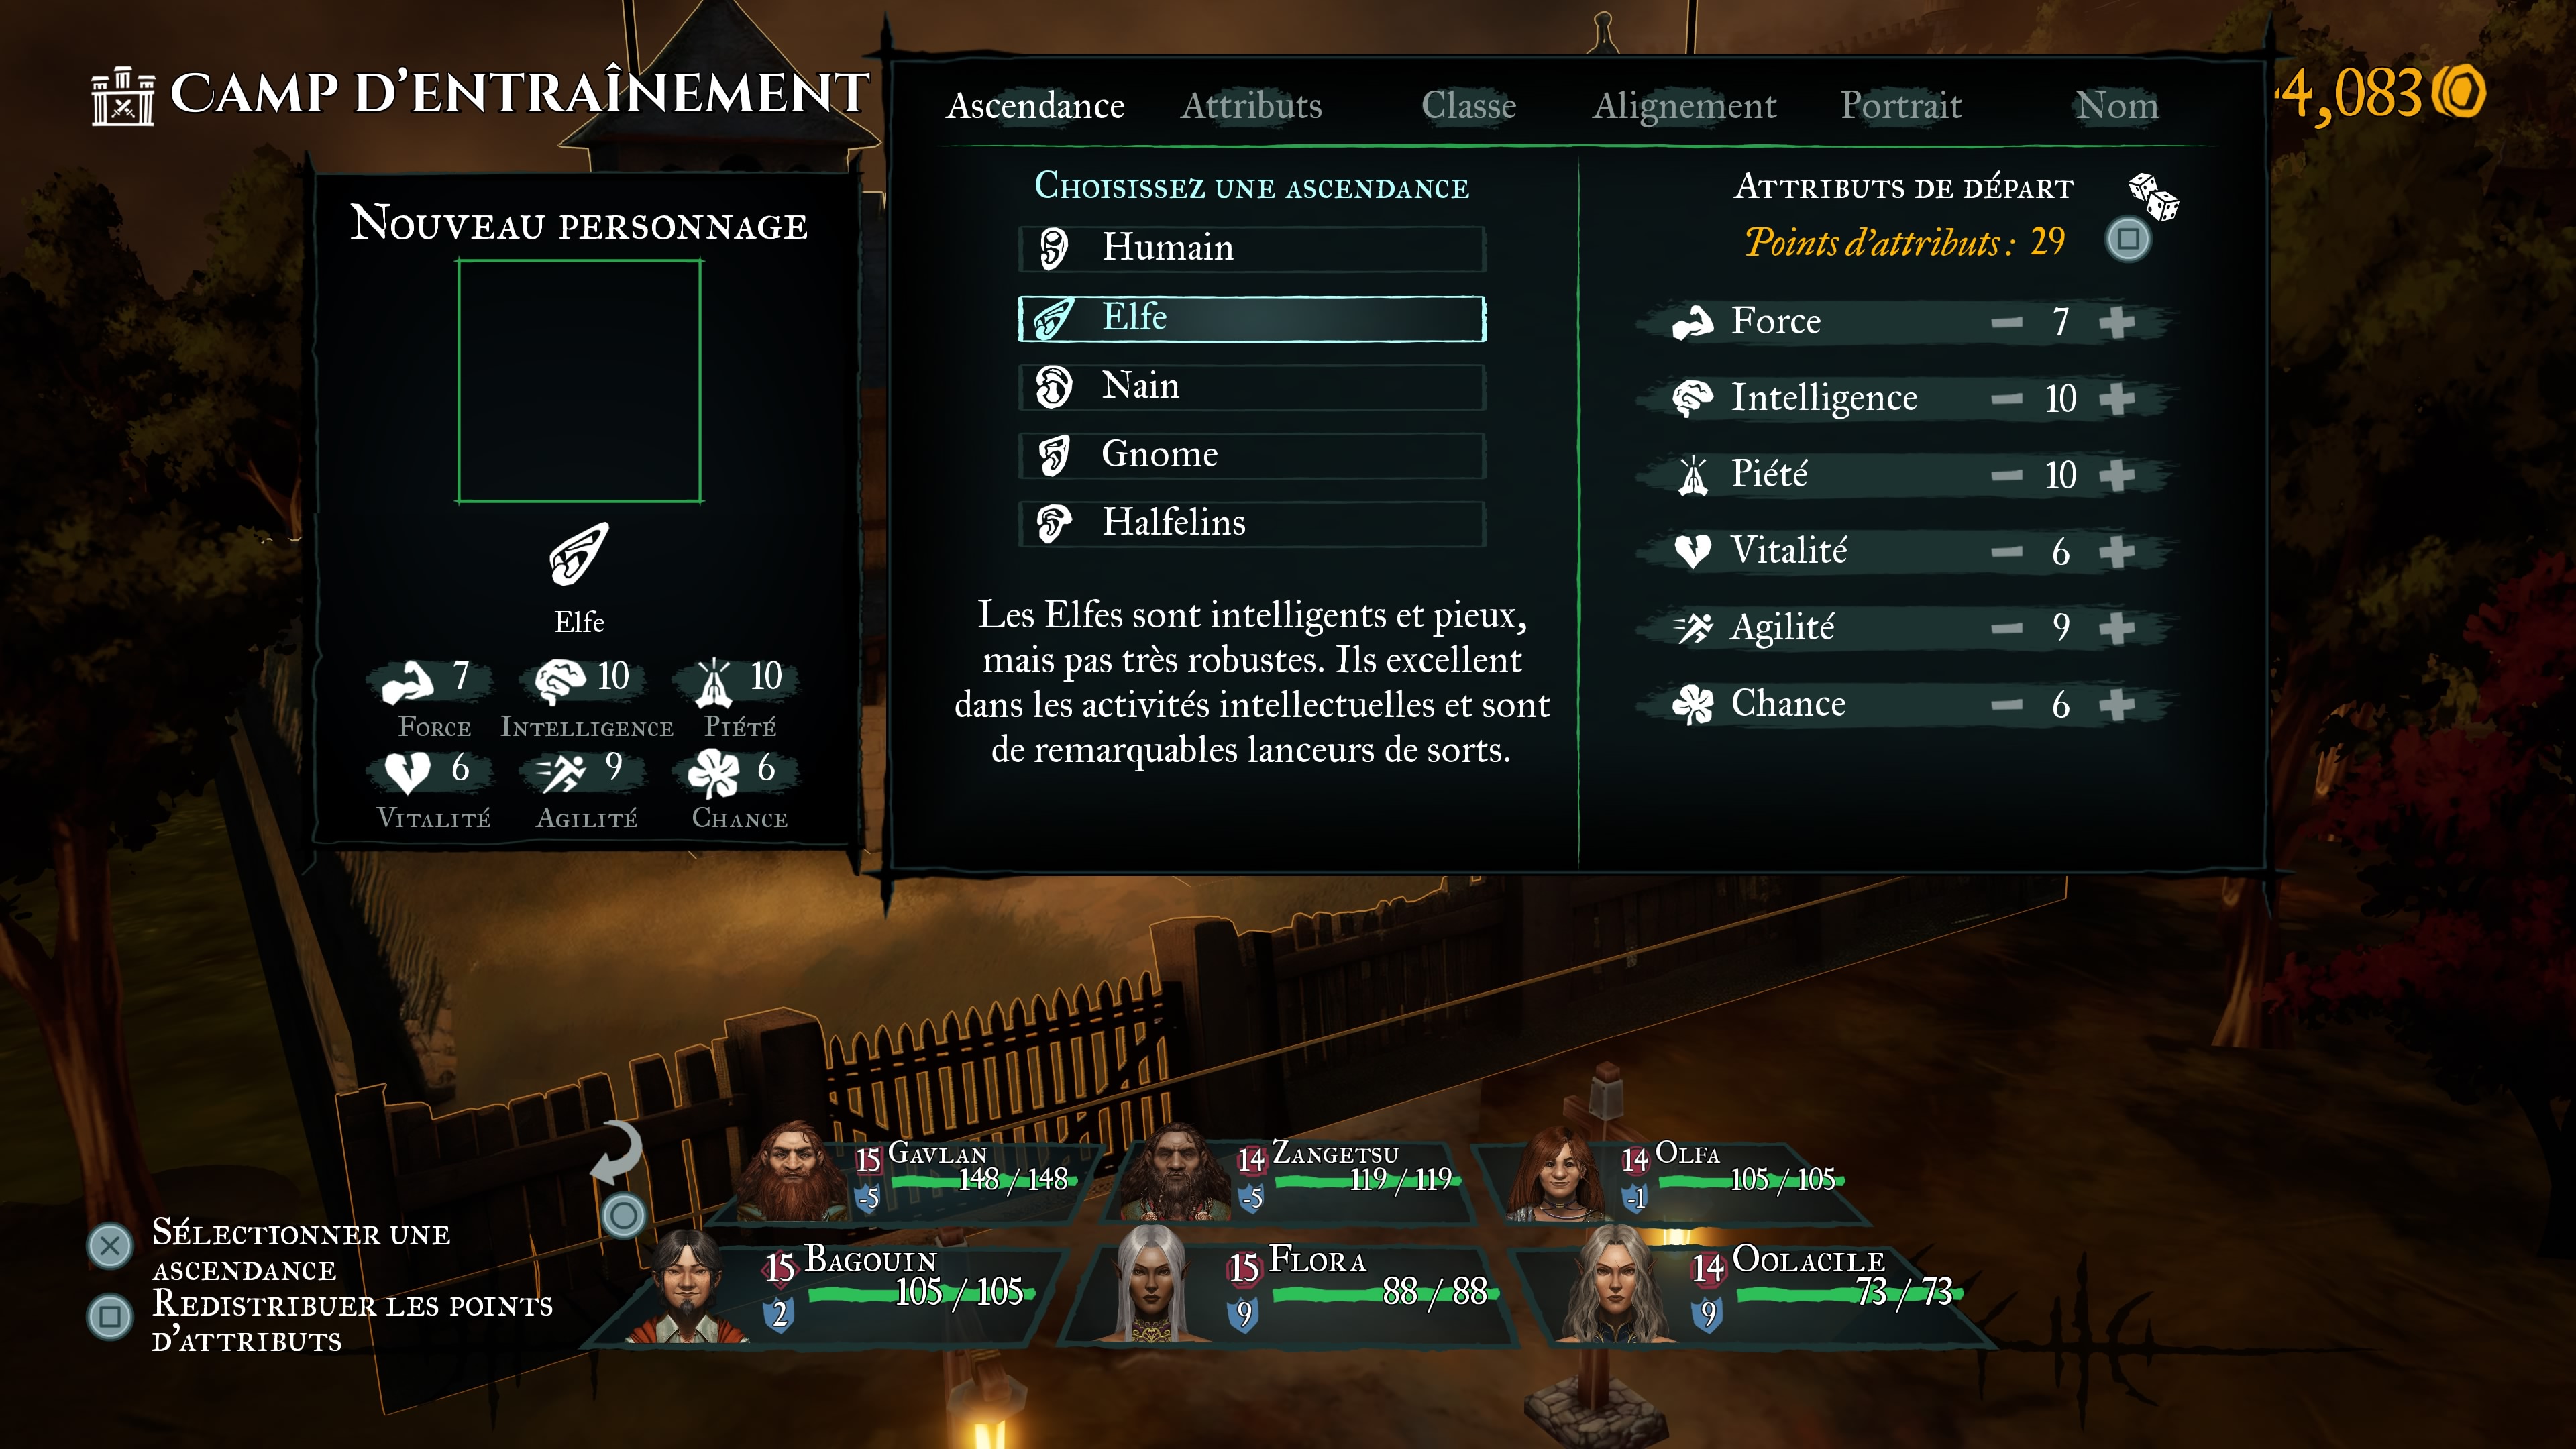Roll the dice icon for random attributes
2576x1449 pixels.
click(2152, 196)
